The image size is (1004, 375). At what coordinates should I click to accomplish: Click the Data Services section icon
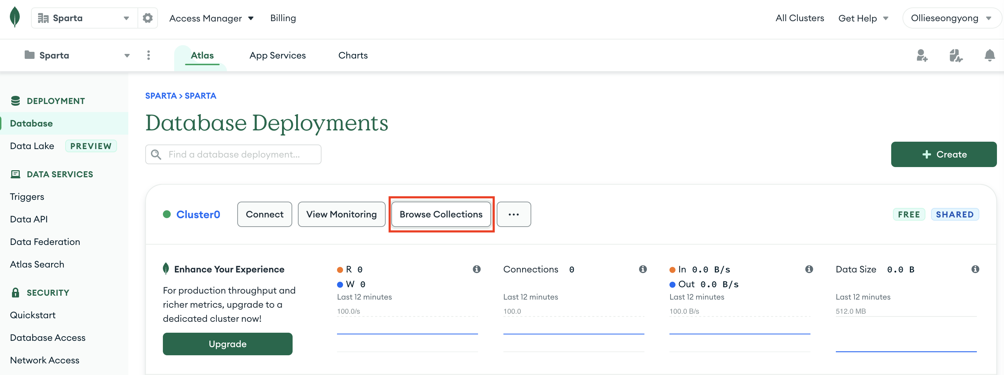[16, 174]
